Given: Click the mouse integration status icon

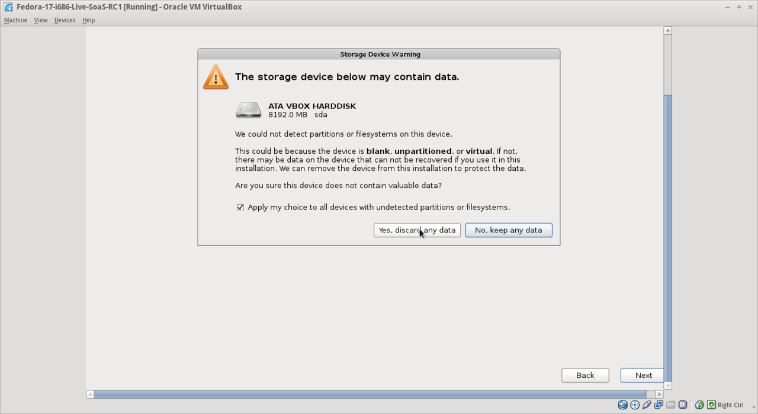Looking at the screenshot, I should 698,405.
